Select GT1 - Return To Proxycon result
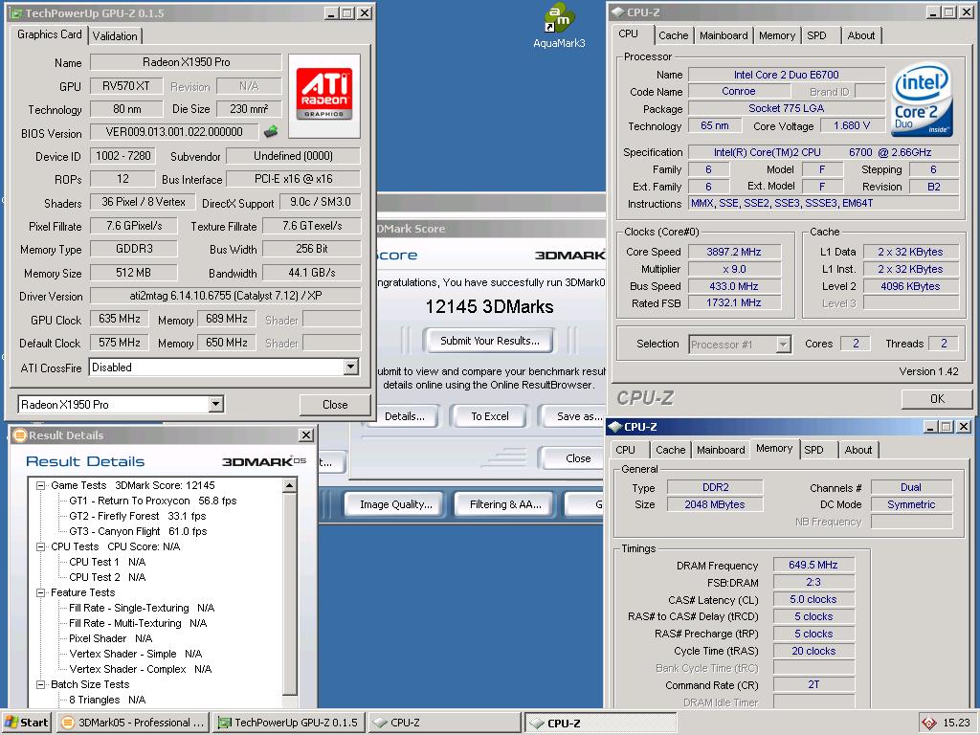 coord(152,501)
